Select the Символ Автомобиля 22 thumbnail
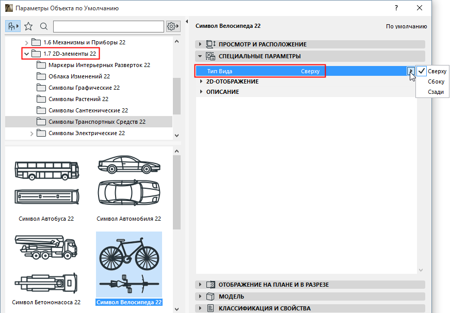Image resolution: width=450 pixels, height=313 pixels. pos(129,187)
